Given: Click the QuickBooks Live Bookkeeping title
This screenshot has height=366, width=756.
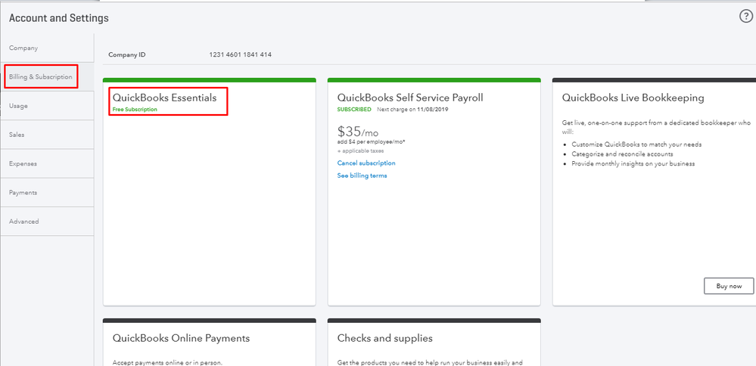Looking at the screenshot, I should coord(633,98).
